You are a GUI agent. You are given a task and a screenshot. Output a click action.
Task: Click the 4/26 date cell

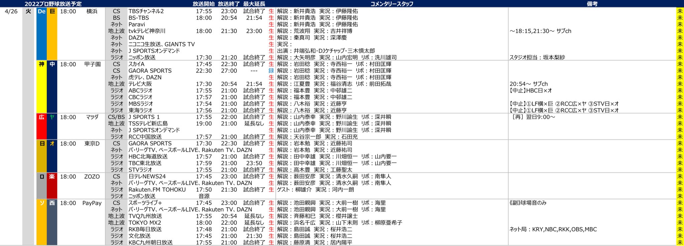pyautogui.click(x=11, y=11)
